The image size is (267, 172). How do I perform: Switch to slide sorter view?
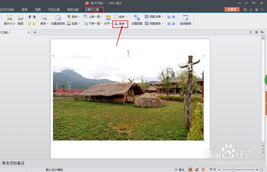coord(197,170)
